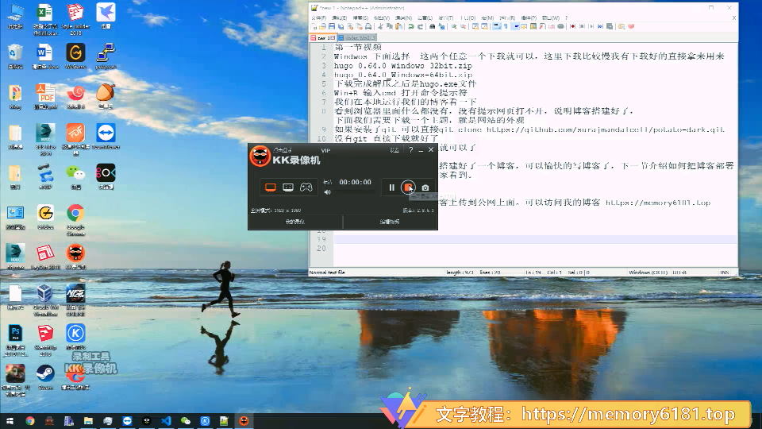The image size is (762, 429).
Task: Click the Redo icon in Notepad++ toolbar
Action: point(421,27)
